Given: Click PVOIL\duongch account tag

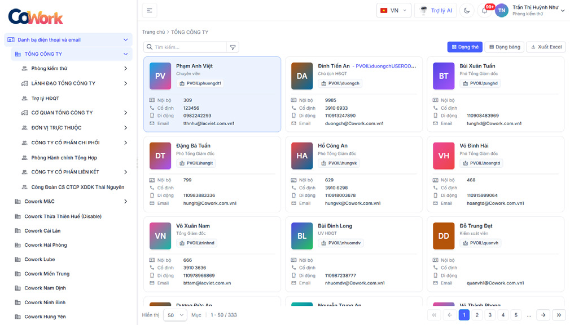Looking at the screenshot, I should pos(340,83).
